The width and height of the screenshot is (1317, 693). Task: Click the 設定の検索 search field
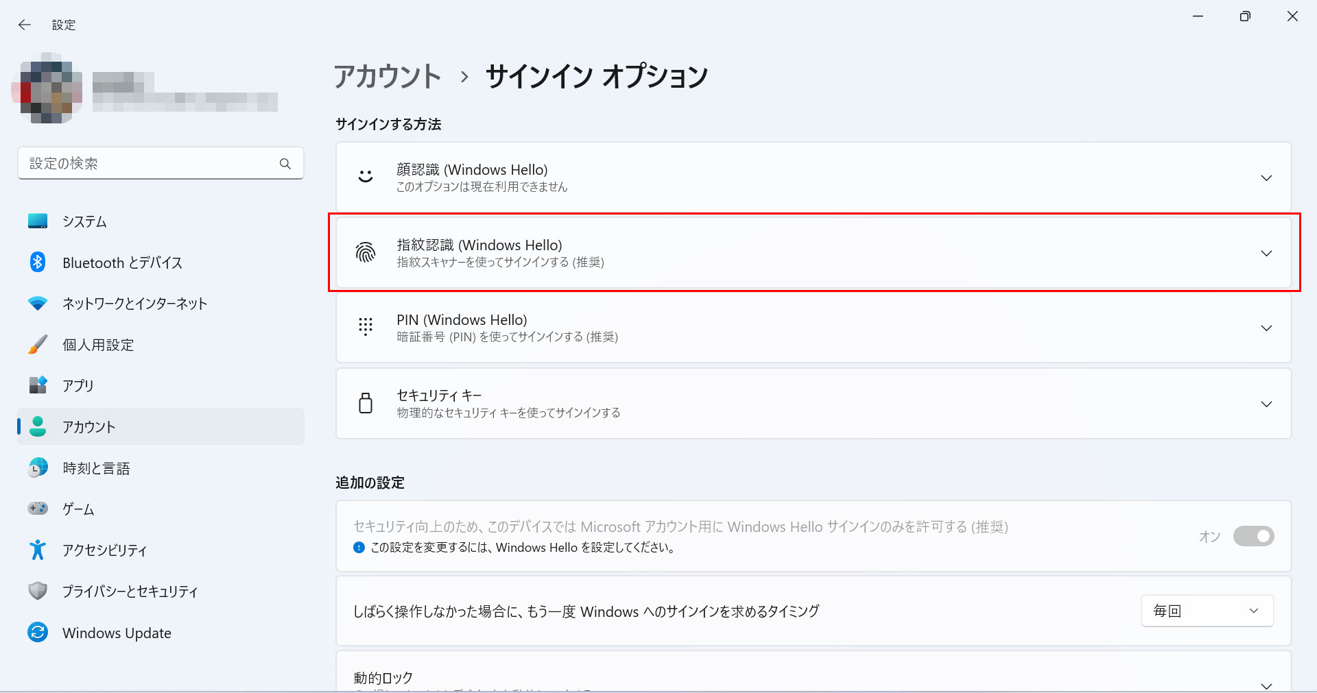161,163
